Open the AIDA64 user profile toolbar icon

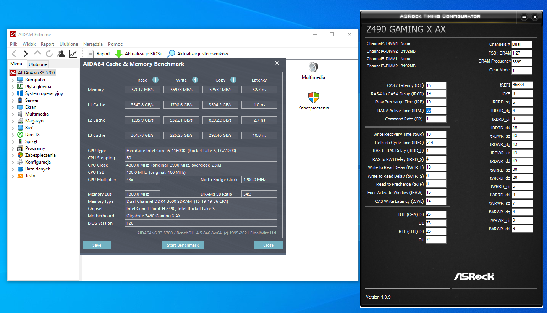coord(61,54)
